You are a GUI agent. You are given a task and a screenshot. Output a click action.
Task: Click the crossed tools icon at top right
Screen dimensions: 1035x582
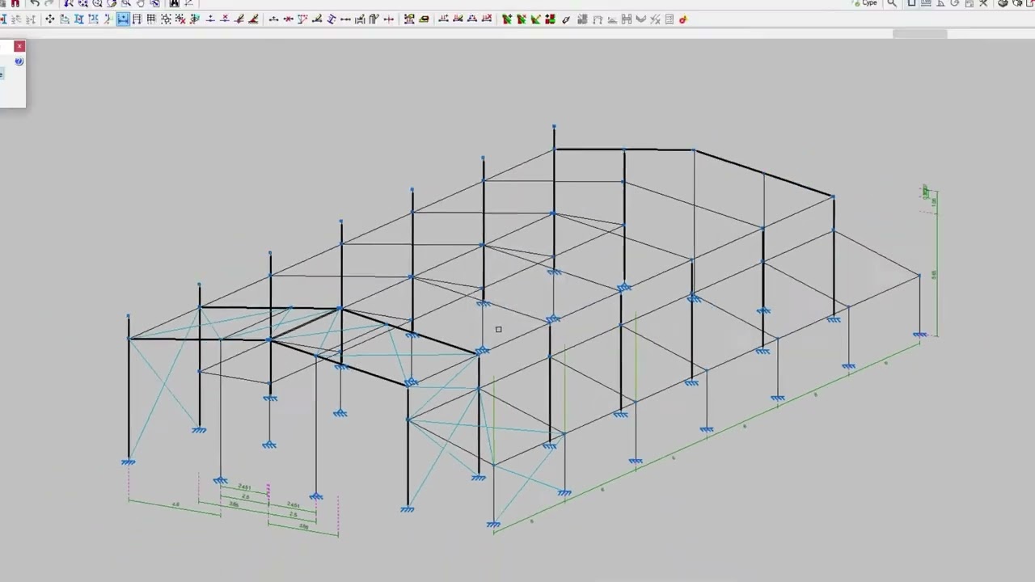[983, 4]
